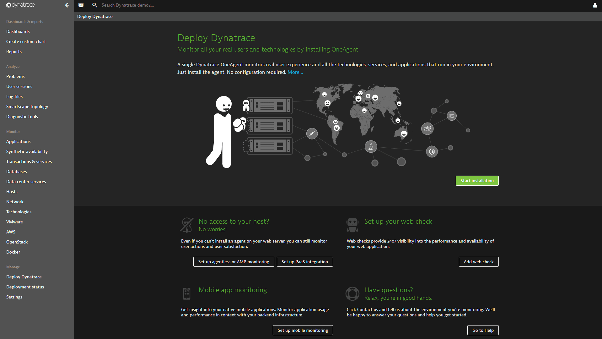This screenshot has width=602, height=339.
Task: Click the 'No access to your host?' heading
Action: click(x=234, y=221)
